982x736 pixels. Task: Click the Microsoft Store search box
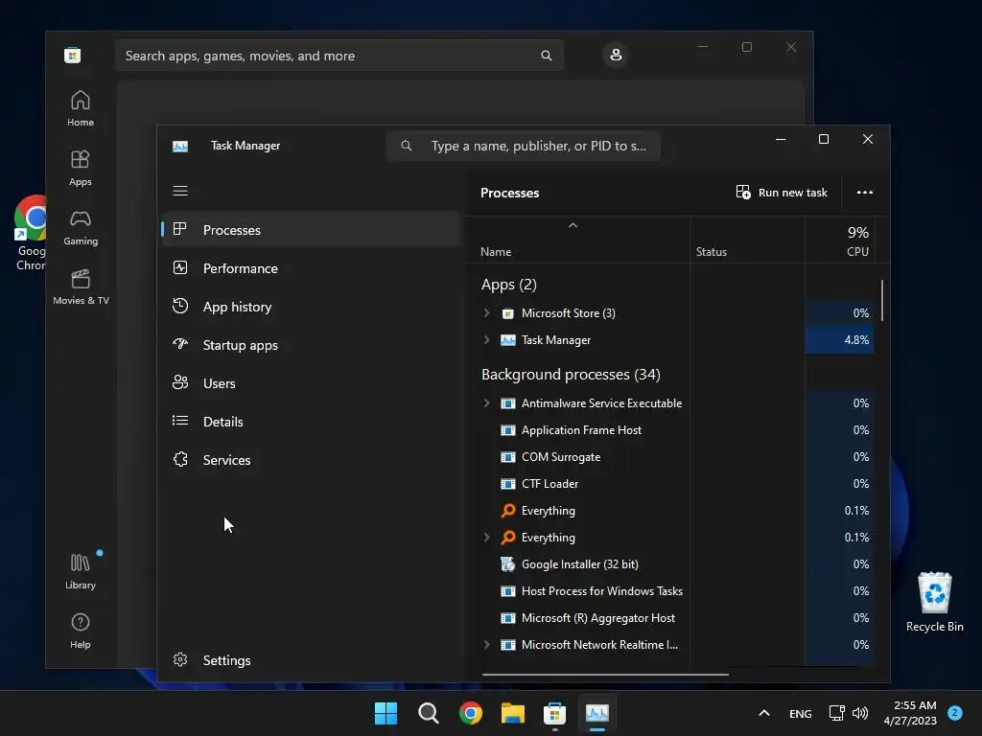tap(339, 56)
